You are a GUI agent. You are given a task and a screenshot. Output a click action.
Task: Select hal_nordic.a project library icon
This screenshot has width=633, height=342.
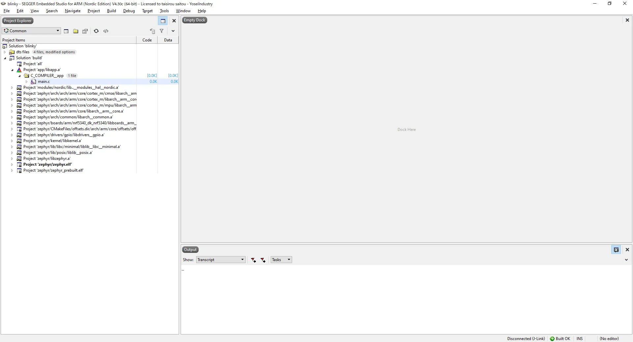pyautogui.click(x=19, y=87)
